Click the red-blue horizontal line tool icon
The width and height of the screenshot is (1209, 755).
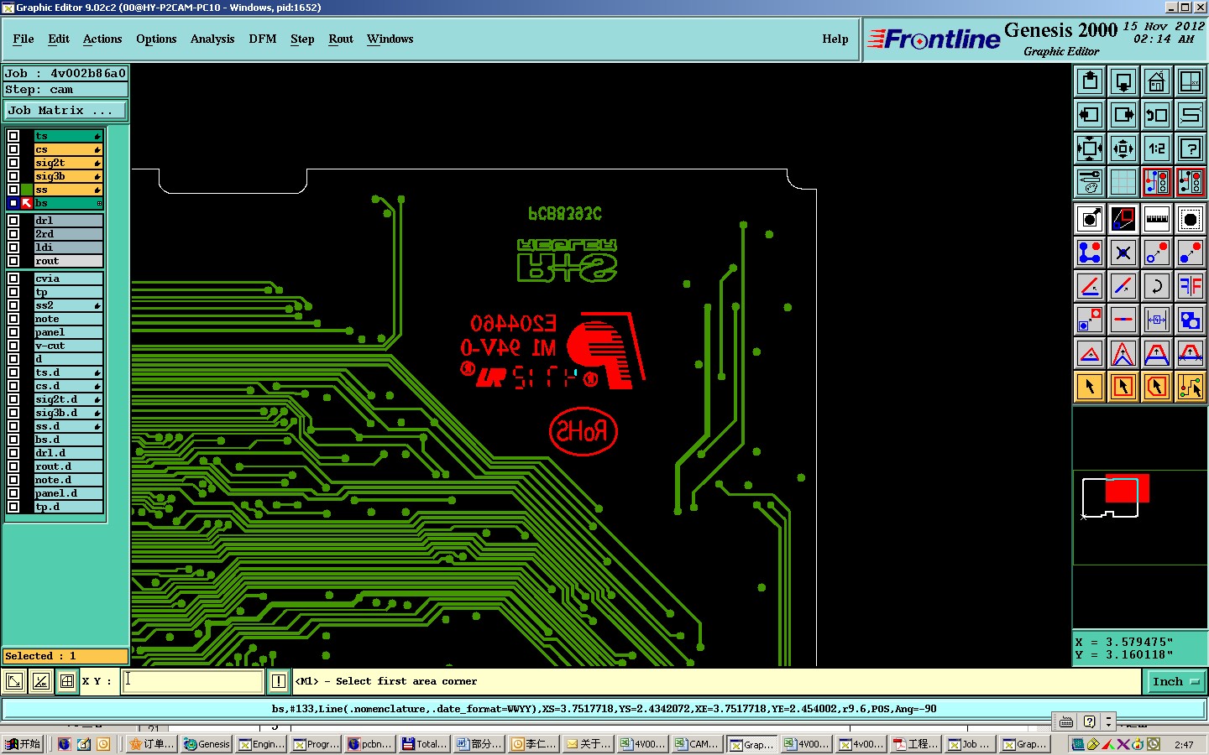[1123, 320]
